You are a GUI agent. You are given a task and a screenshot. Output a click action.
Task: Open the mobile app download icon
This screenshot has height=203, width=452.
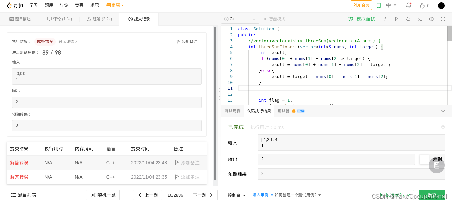[x=379, y=5]
